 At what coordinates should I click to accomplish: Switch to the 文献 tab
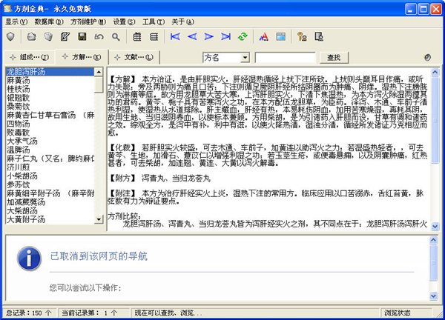pyautogui.click(x=134, y=58)
